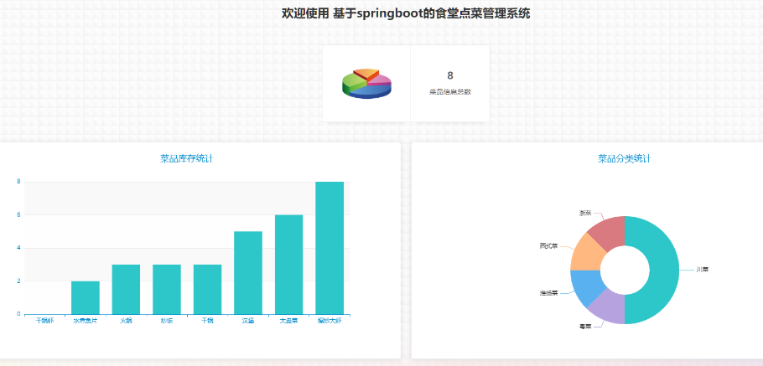Click the 爆炒大虾 x-axis label
Image resolution: width=763 pixels, height=366 pixels.
pos(330,322)
